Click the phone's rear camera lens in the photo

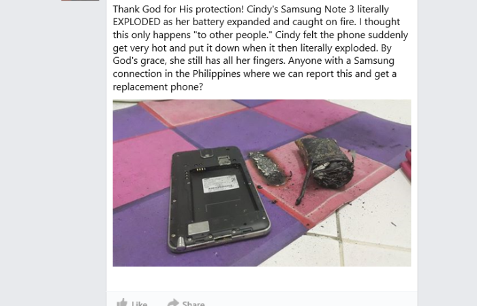[207, 156]
